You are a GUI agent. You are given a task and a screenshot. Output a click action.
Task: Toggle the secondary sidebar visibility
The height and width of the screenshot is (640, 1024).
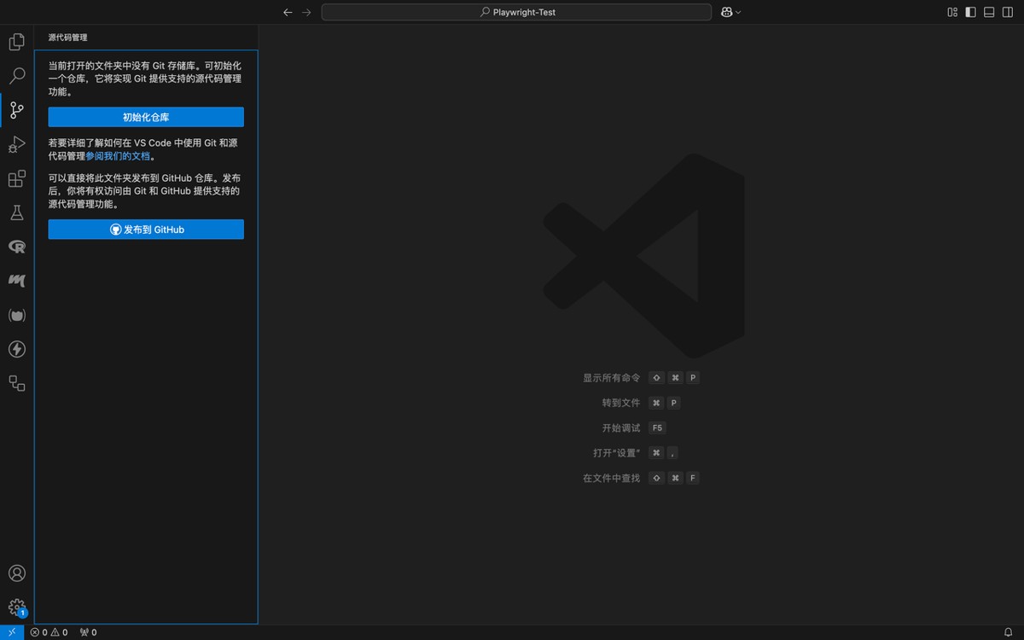[1008, 12]
